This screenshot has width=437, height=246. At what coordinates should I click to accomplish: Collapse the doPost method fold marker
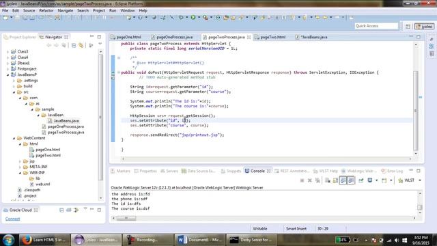click(119, 72)
